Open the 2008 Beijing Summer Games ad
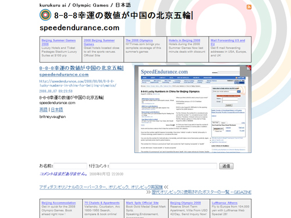The image size is (291, 218). click(99, 42)
